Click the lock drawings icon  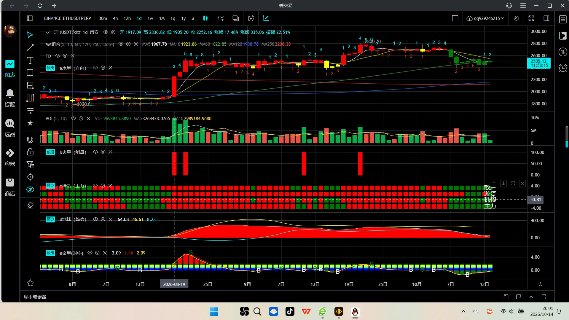30,152
